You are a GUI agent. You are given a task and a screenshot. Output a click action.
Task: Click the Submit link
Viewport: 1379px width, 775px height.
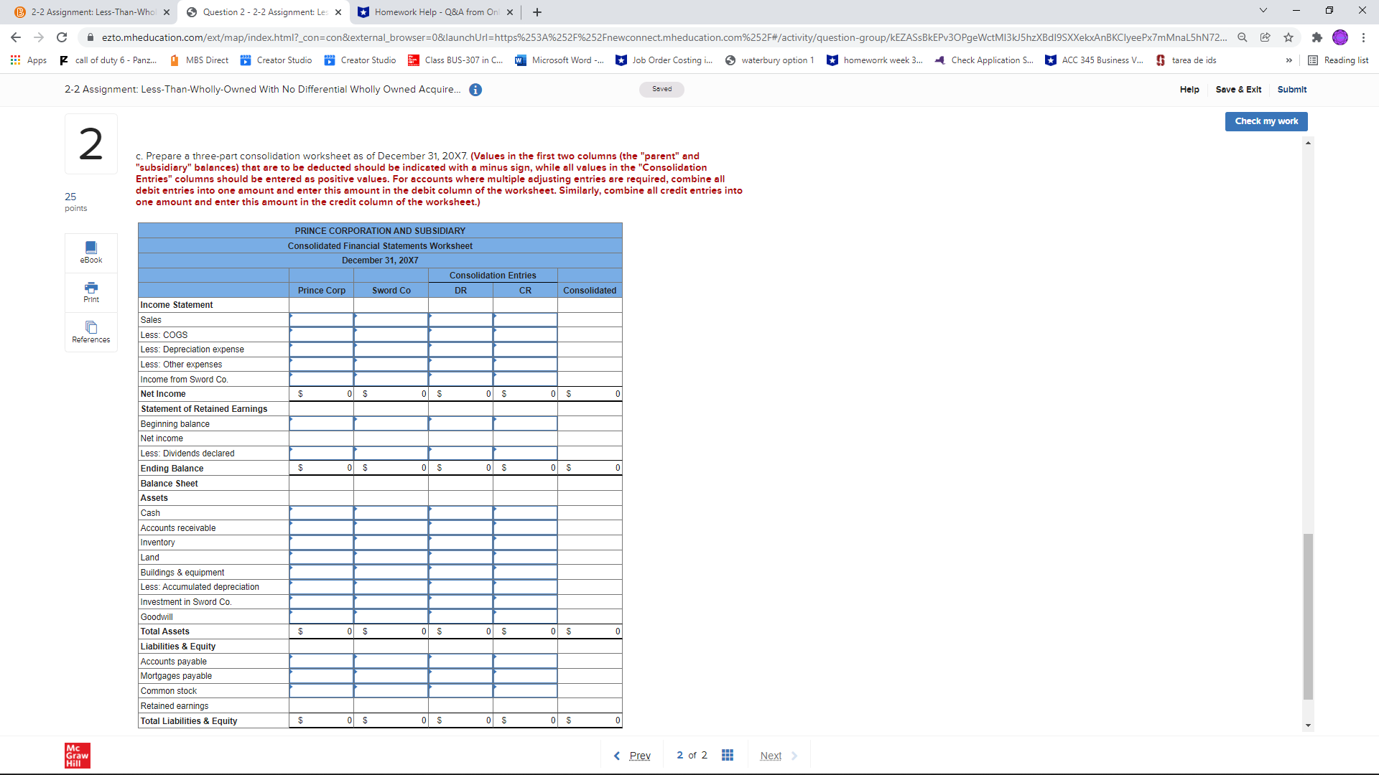1291,90
